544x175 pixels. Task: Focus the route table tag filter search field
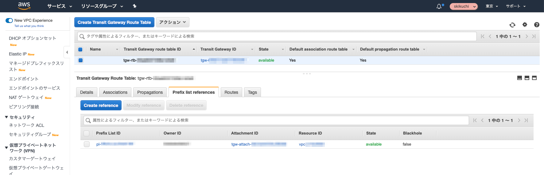click(x=276, y=36)
